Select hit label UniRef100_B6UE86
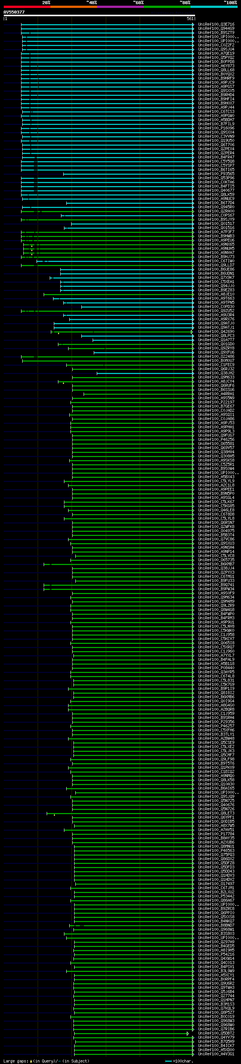 pos(216,269)
